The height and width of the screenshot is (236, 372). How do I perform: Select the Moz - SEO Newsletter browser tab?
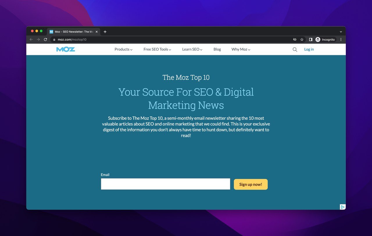click(x=74, y=32)
